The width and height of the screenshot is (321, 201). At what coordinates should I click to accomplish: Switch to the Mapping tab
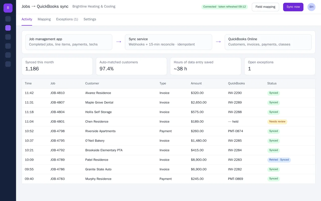pyautogui.click(x=44, y=19)
